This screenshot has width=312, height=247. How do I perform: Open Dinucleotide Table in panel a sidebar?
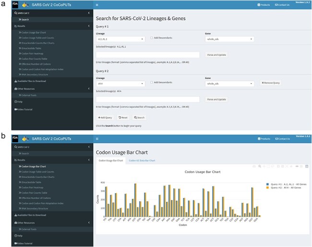click(30, 48)
